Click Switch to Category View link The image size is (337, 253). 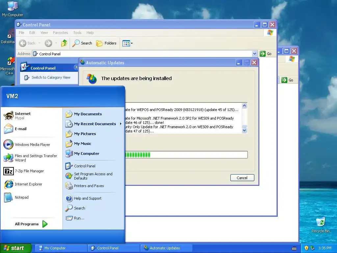[x=51, y=77]
